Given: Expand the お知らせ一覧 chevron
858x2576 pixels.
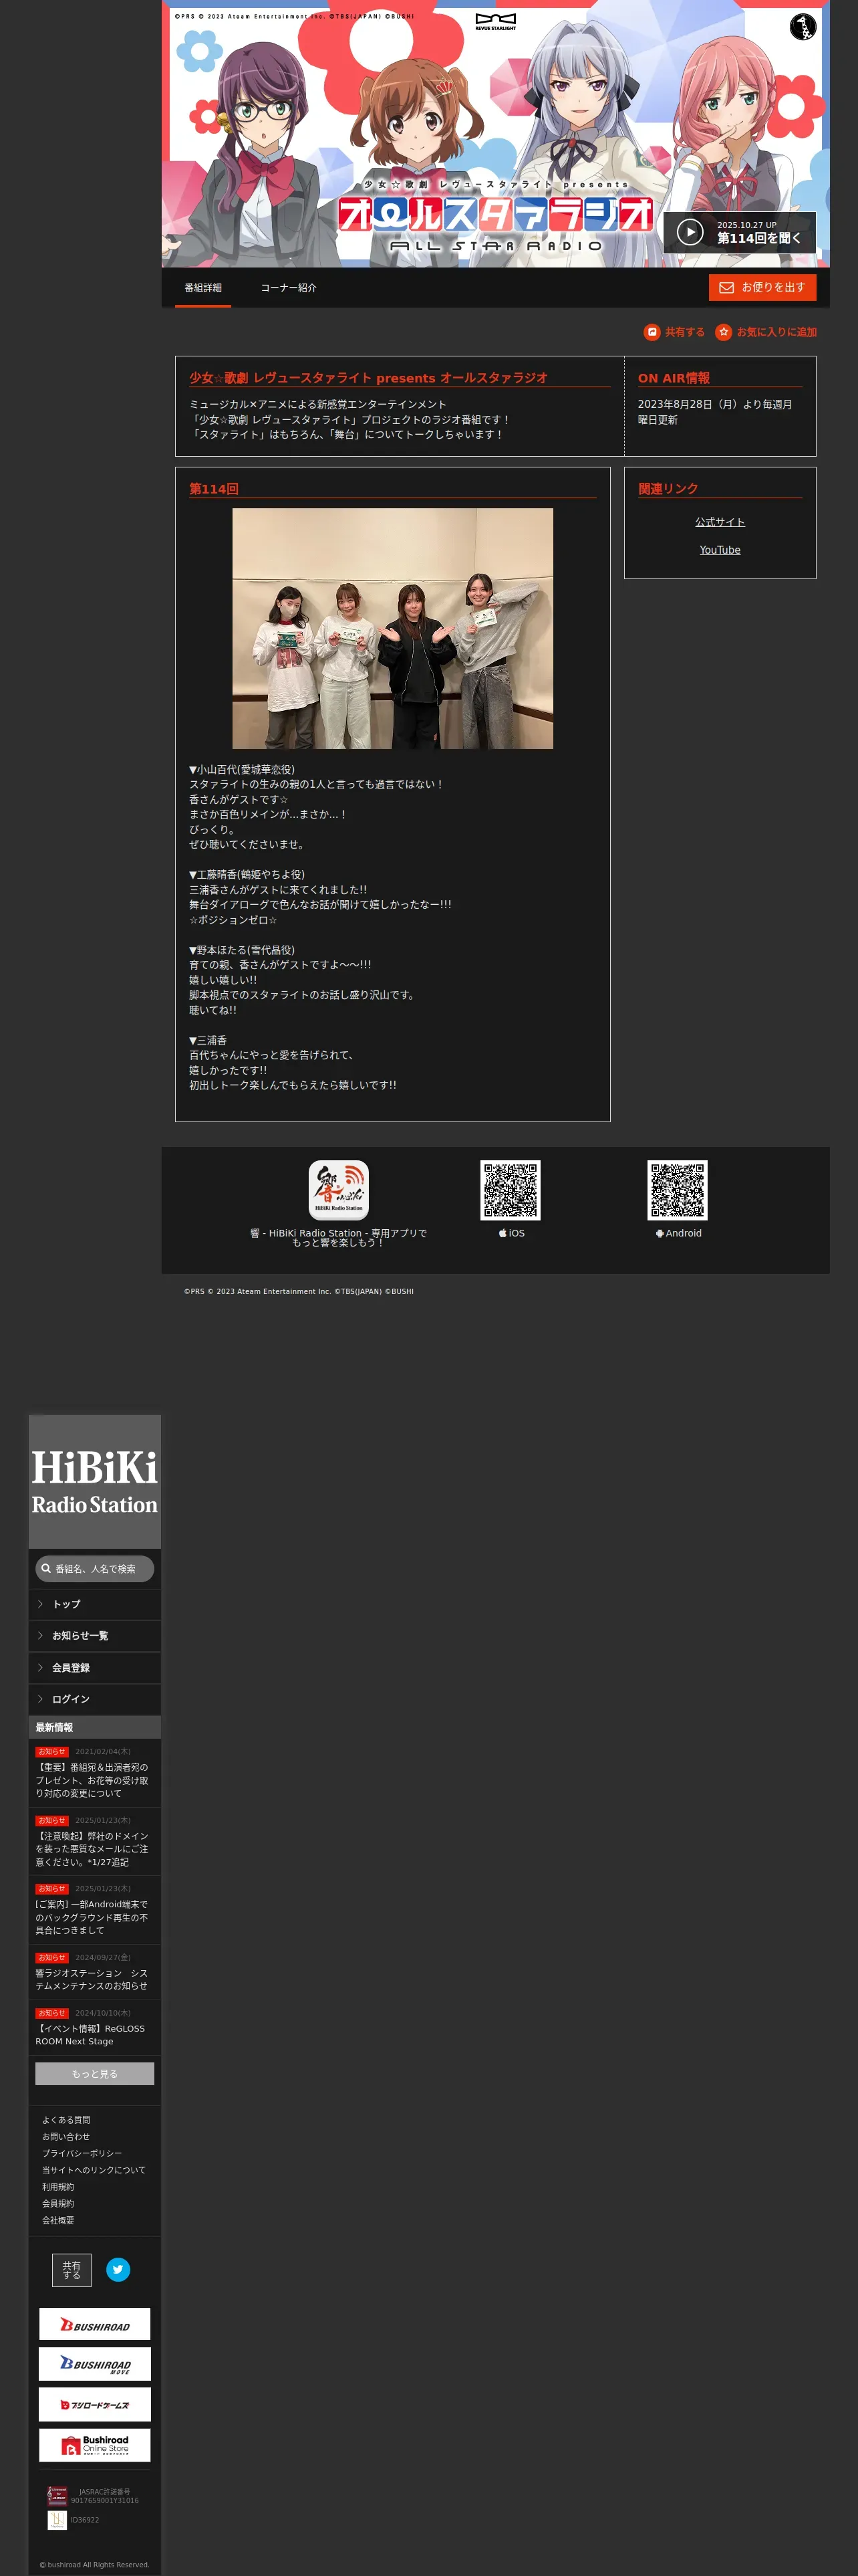Looking at the screenshot, I should click(x=40, y=1636).
